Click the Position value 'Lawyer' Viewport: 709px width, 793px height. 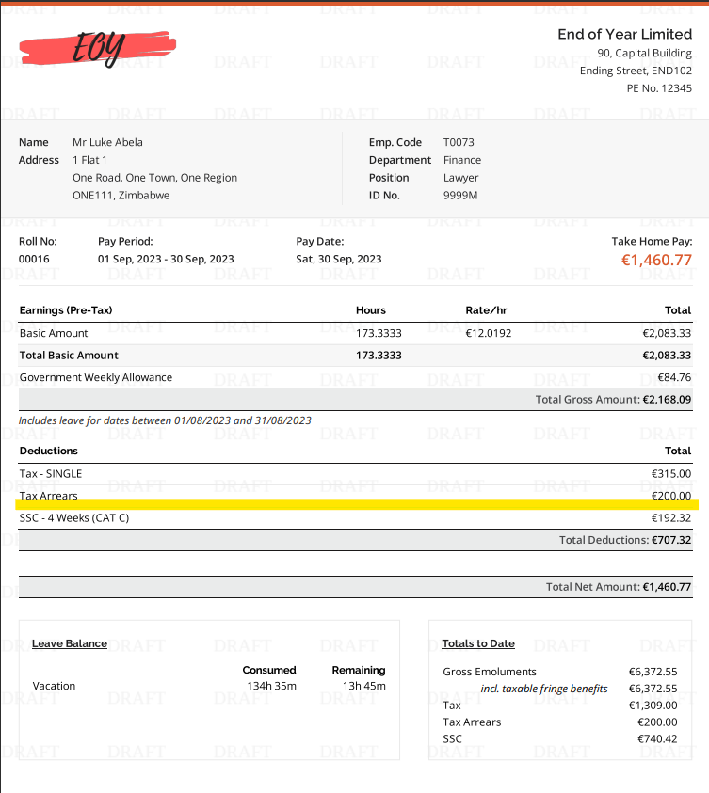(460, 178)
